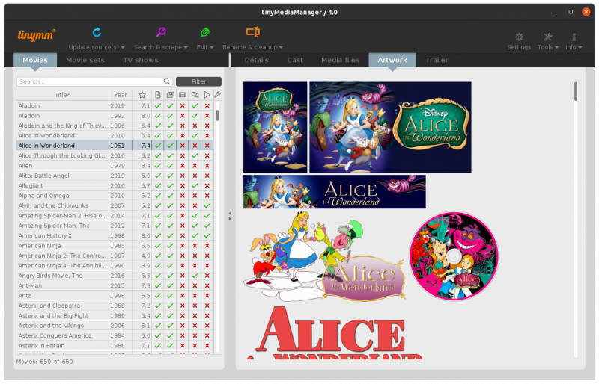Viewport: 599px width, 384px height.
Task: Click the tinymm logo
Action: (x=36, y=35)
